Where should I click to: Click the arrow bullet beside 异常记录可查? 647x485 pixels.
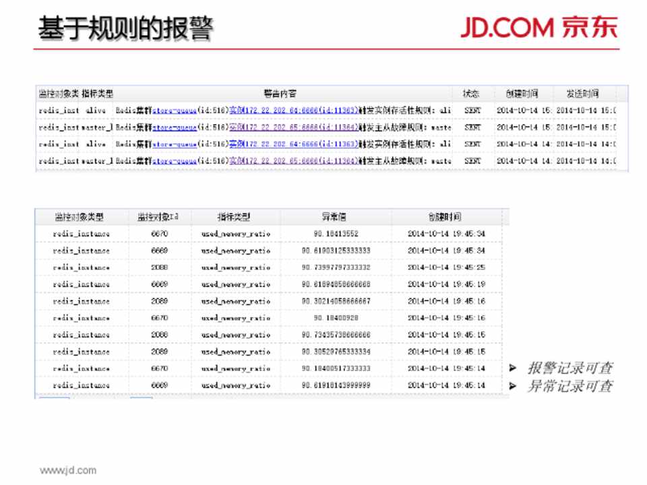513,386
